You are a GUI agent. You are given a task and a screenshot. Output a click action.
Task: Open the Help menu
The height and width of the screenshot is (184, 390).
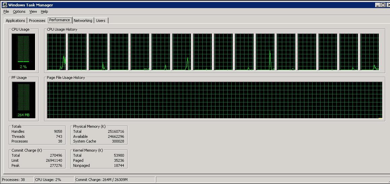click(x=44, y=11)
